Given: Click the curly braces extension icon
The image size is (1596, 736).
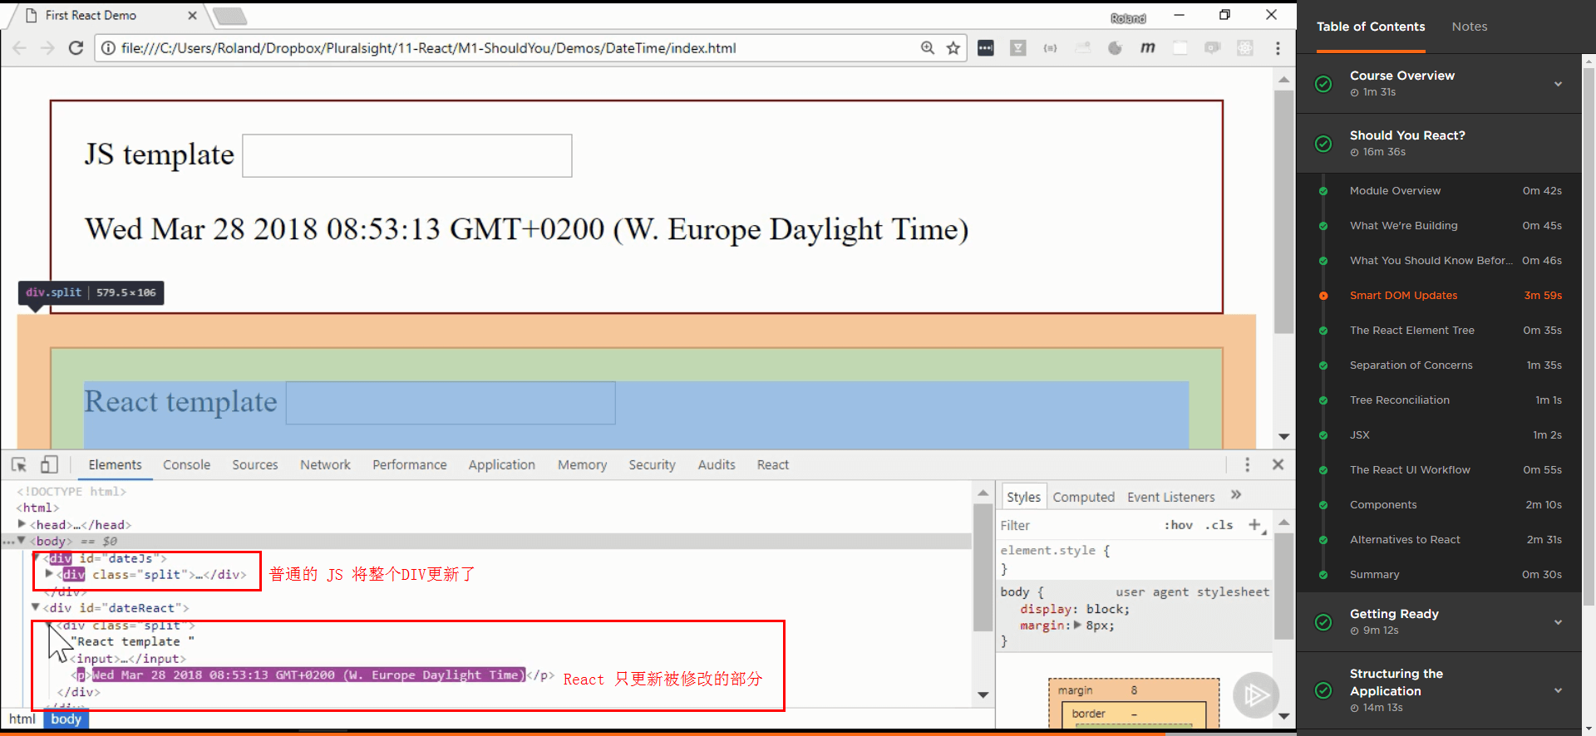Looking at the screenshot, I should [1051, 48].
